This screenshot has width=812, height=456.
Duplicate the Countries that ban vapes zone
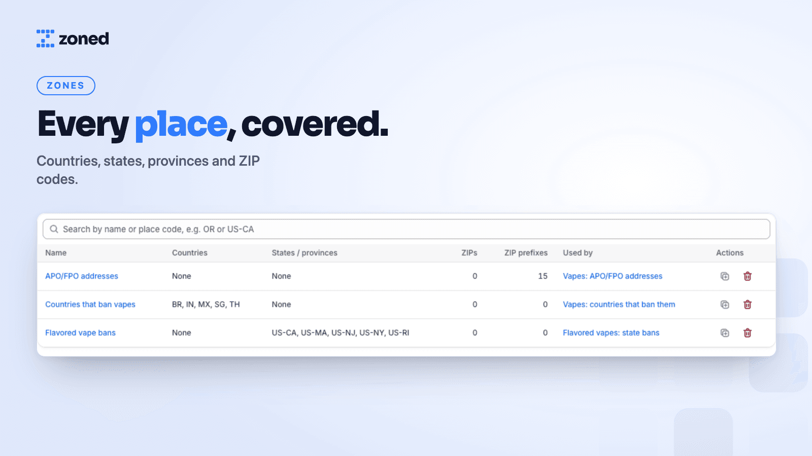pos(725,305)
